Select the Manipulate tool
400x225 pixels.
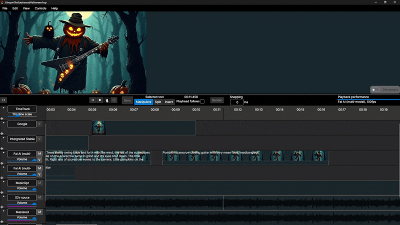[143, 102]
